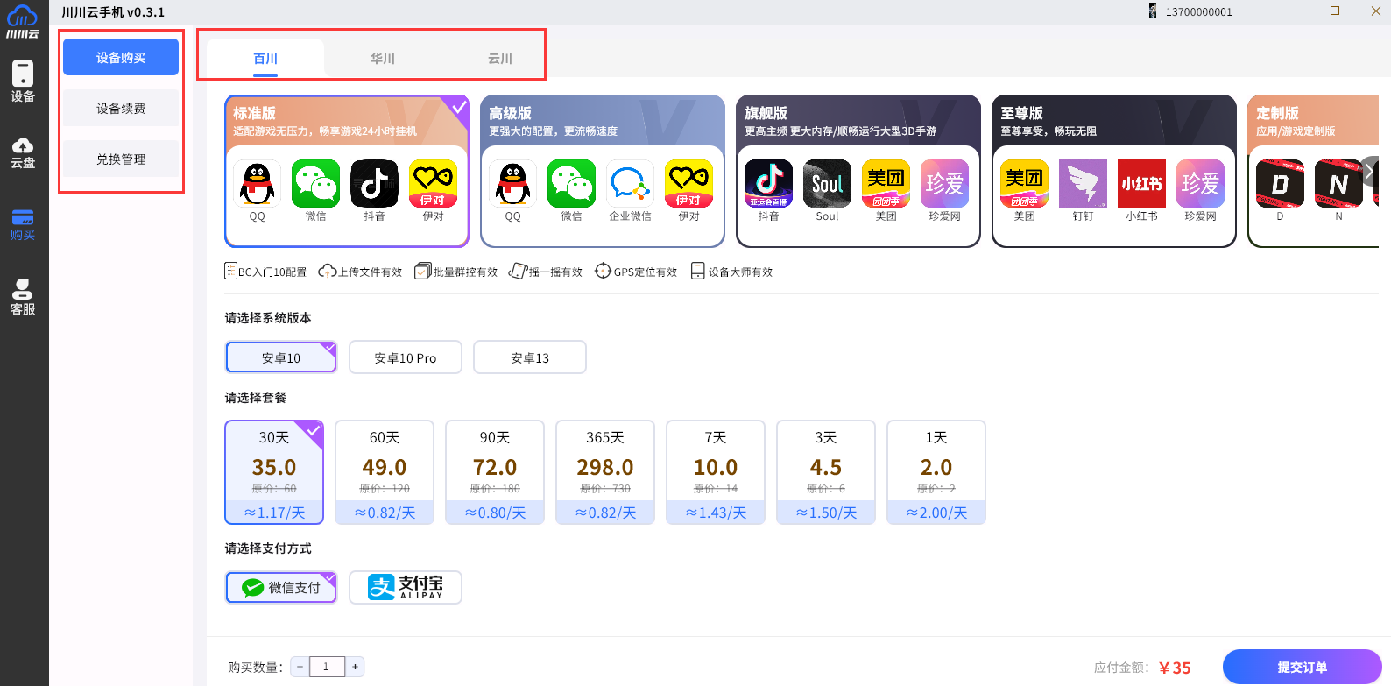Select 安卓10 Pro system version
This screenshot has height=686, width=1391.
point(405,357)
